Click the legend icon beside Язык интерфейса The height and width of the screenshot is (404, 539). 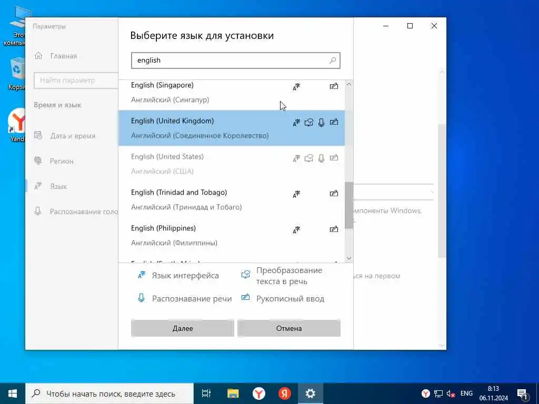pos(142,275)
